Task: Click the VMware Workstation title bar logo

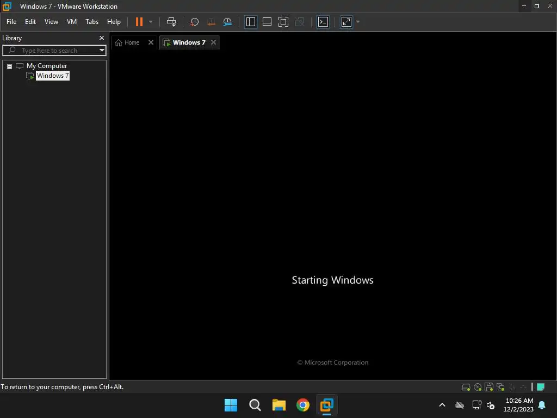Action: (7, 7)
